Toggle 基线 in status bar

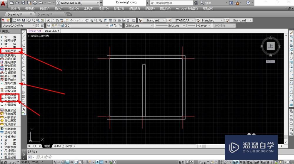[243, 162]
